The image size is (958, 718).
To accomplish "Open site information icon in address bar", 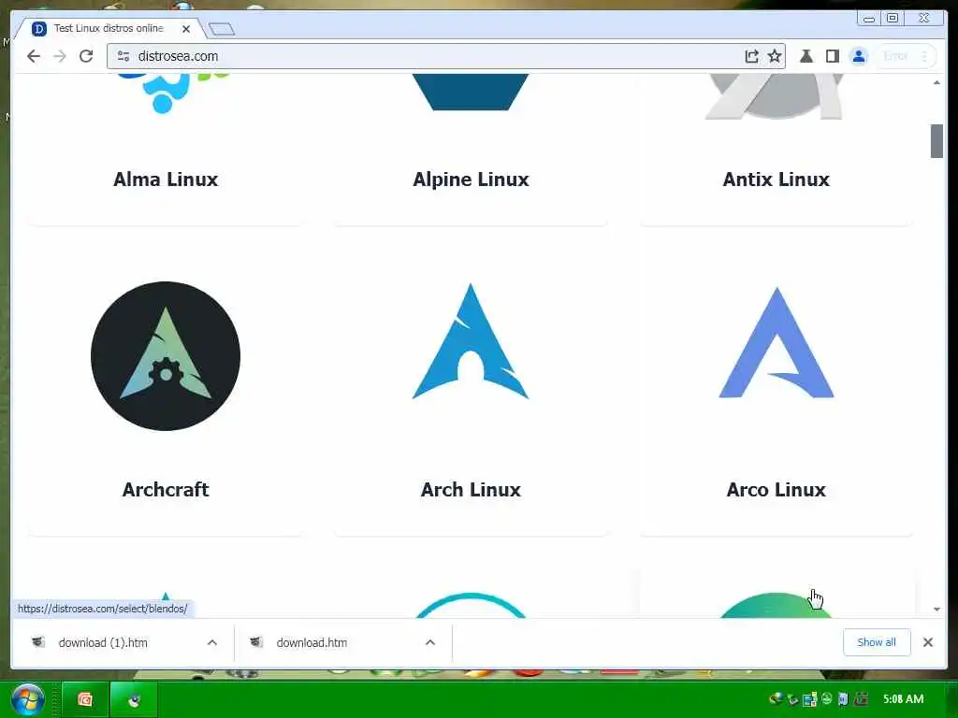I will pos(123,56).
